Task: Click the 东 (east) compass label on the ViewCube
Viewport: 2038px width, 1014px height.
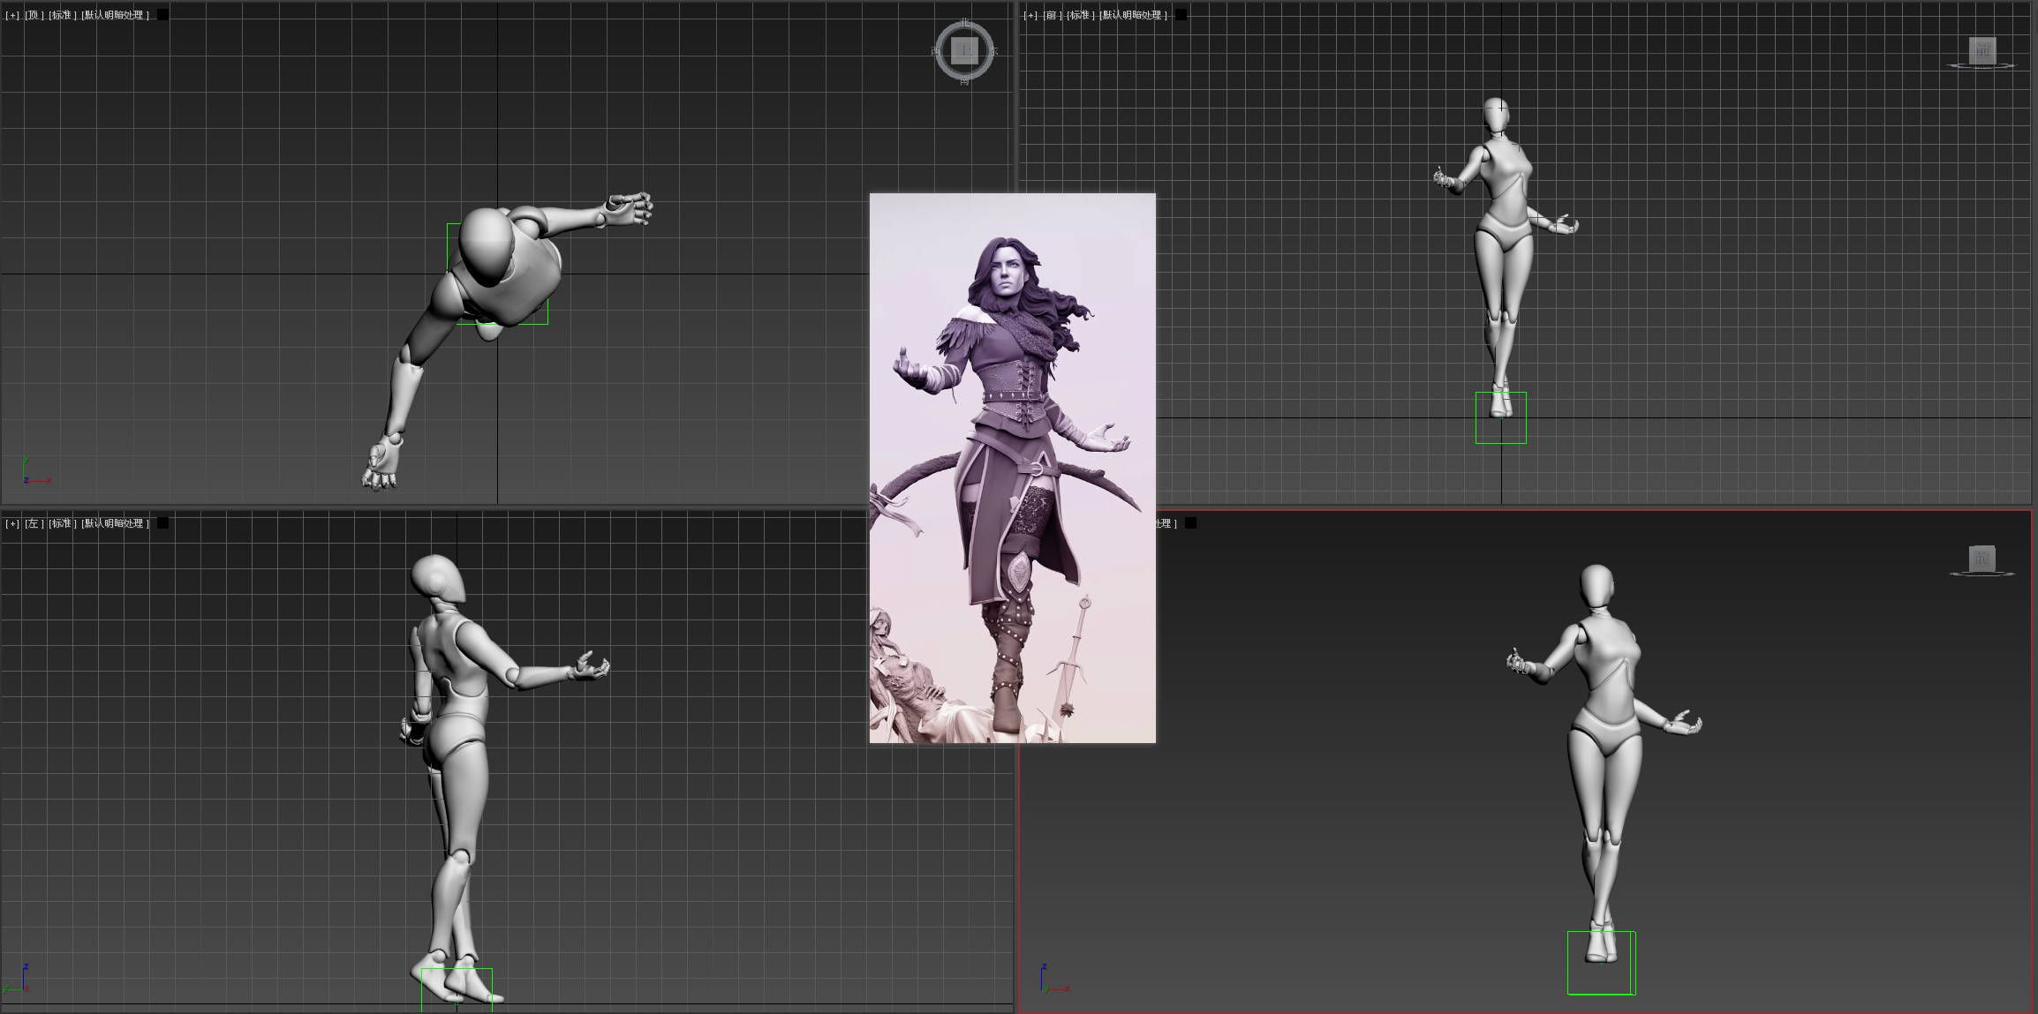Action: (994, 51)
